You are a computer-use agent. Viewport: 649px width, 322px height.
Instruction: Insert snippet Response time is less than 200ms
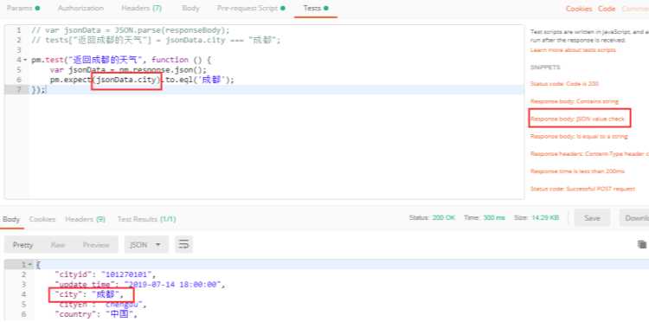click(577, 171)
